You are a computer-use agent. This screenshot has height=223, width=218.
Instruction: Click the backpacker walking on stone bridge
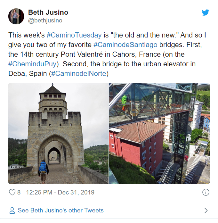click(x=44, y=171)
